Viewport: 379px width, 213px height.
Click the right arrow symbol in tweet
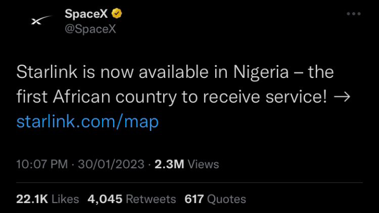pos(343,98)
